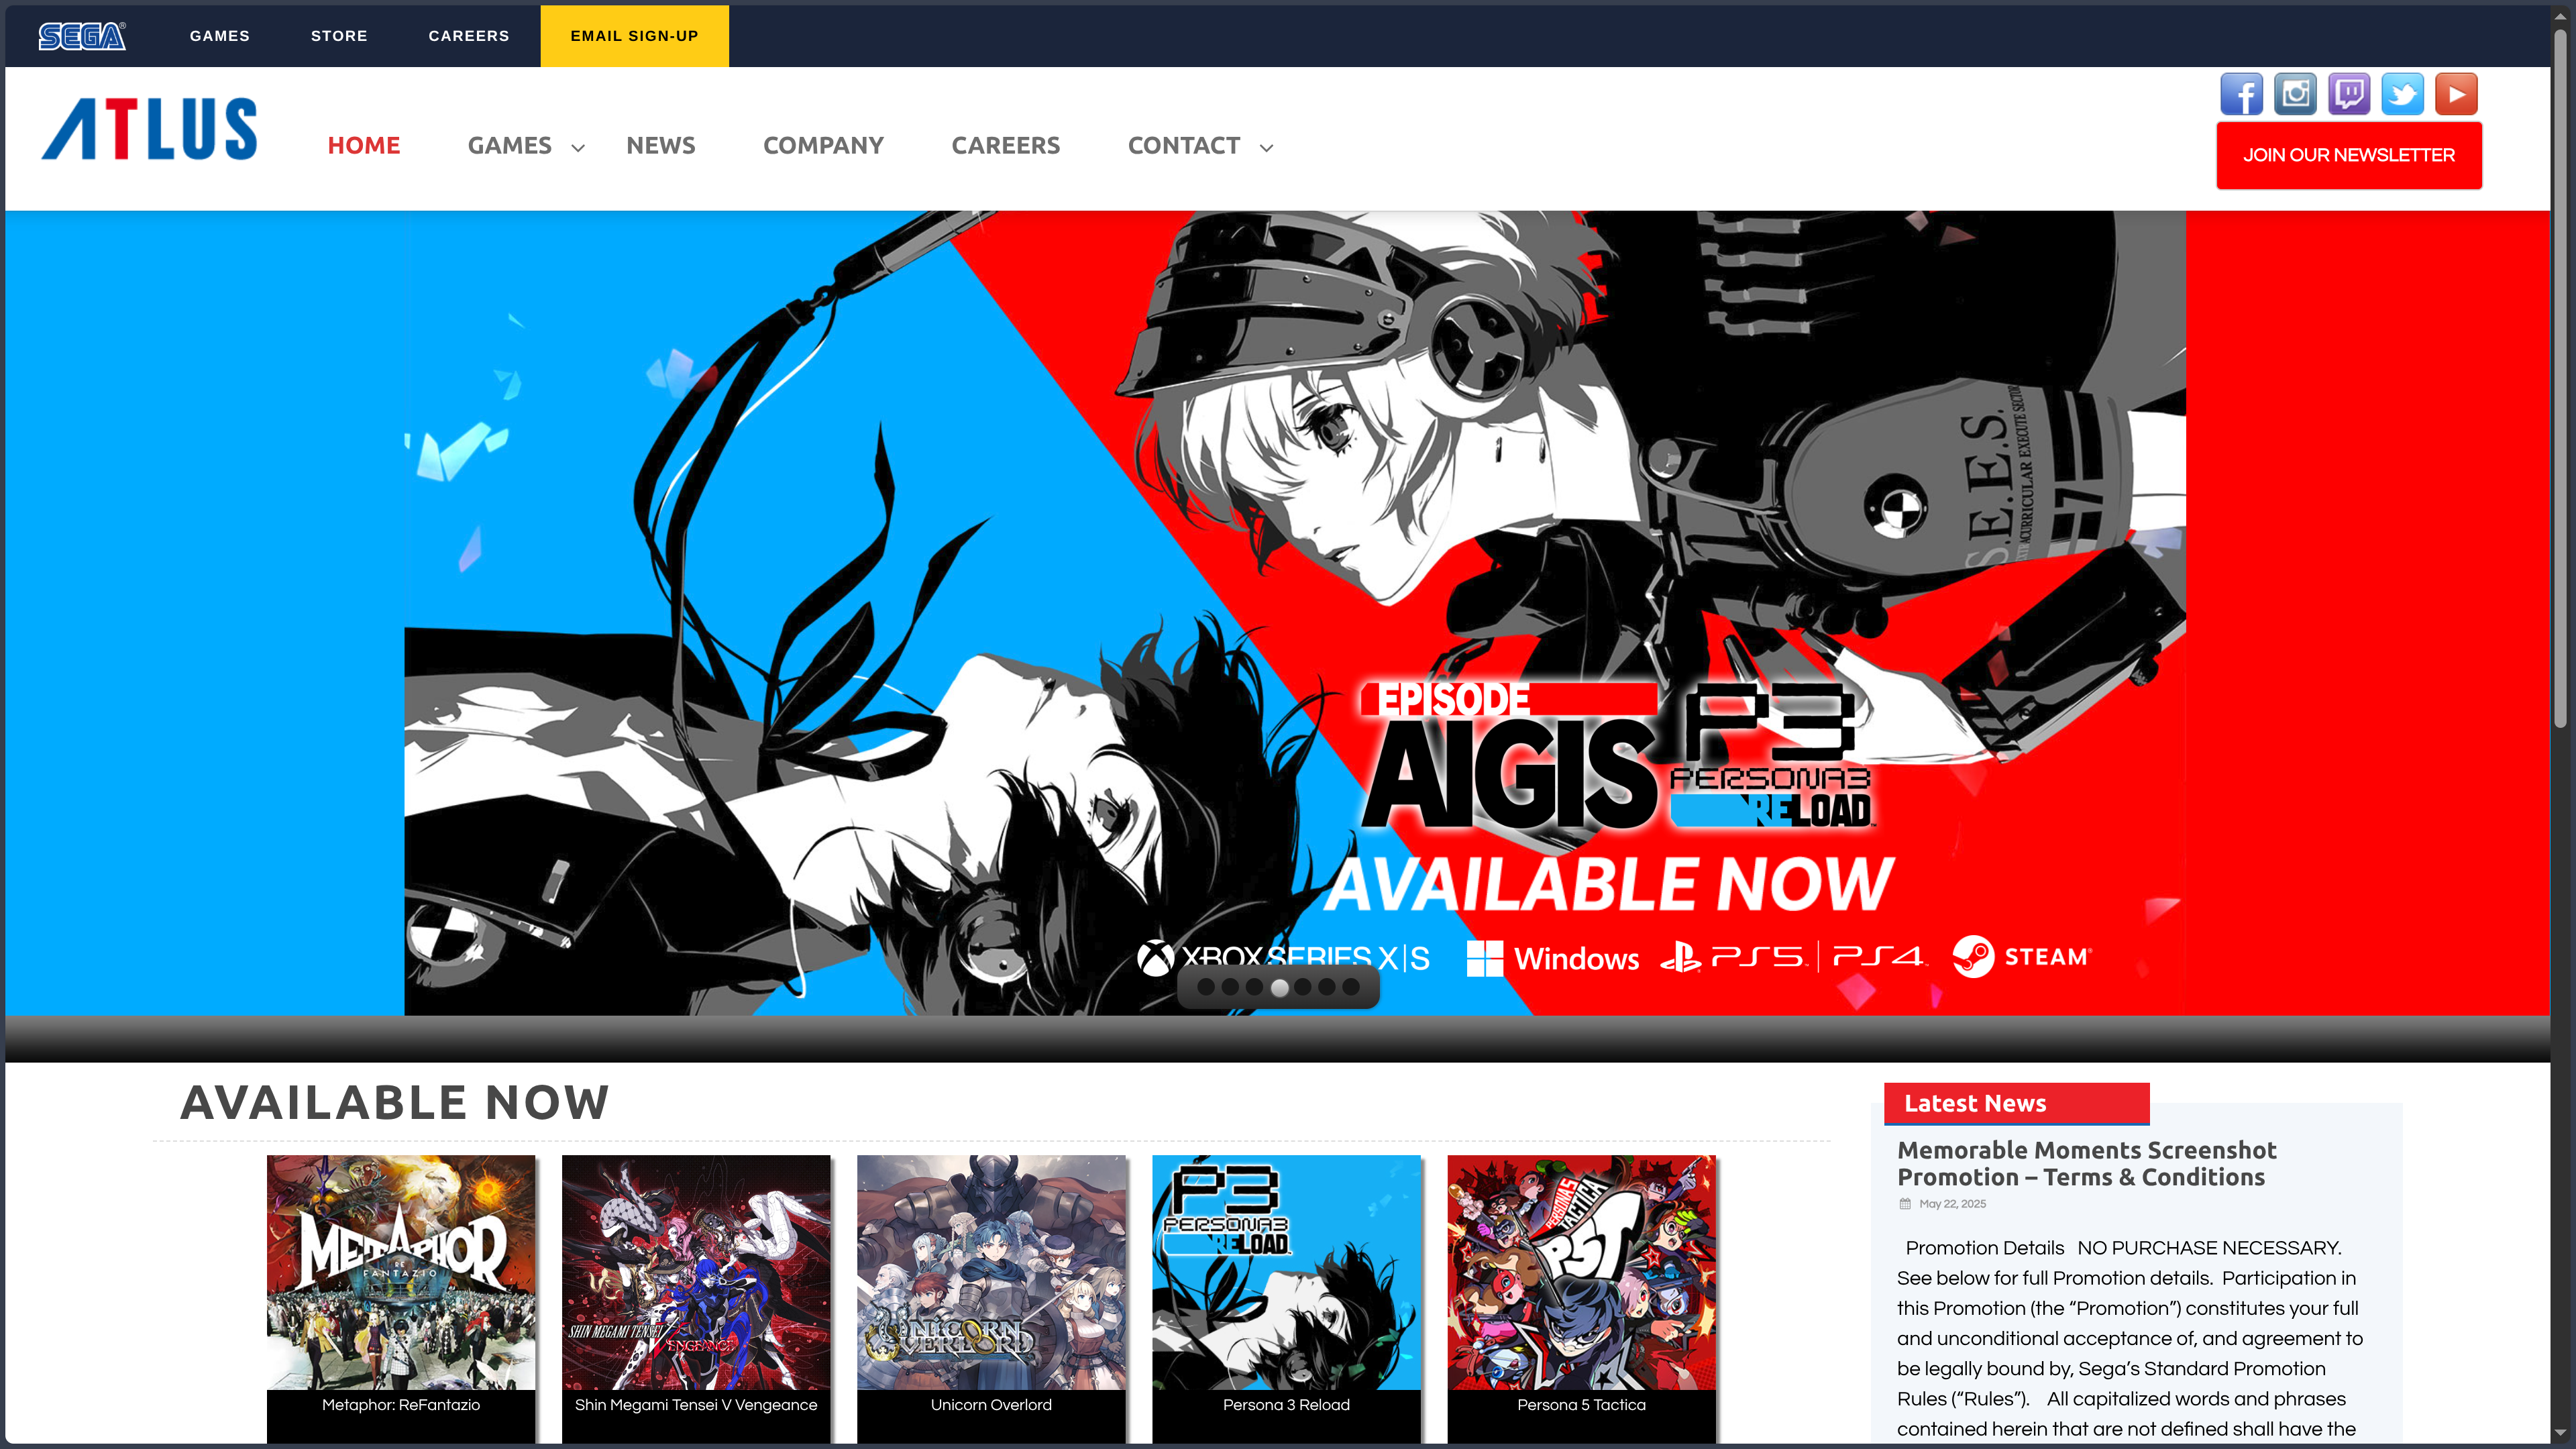Click the Steam logo in banner
Image resolution: width=2576 pixels, height=1449 pixels.
(x=2021, y=957)
